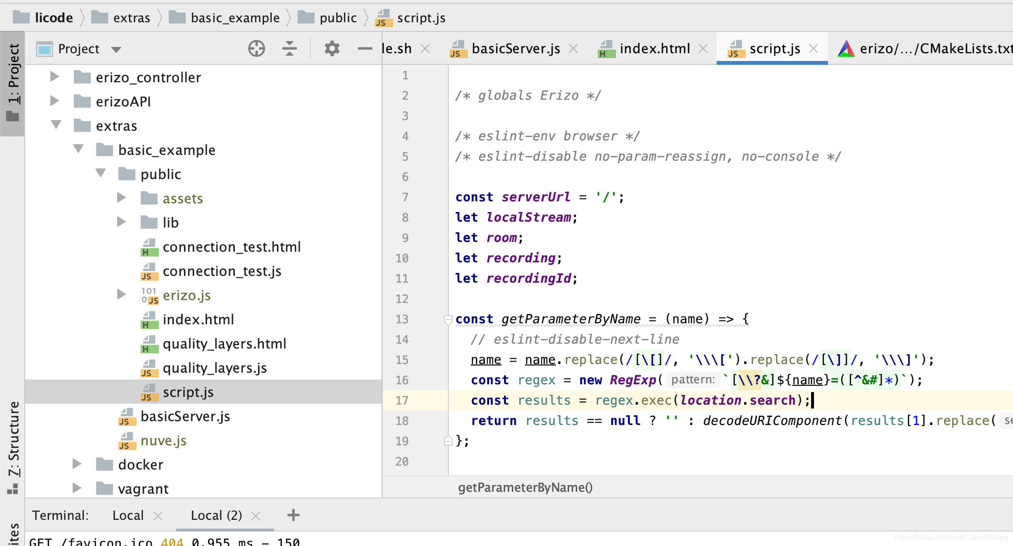Click the globals Erizo comment
Image resolution: width=1013 pixels, height=546 pixels.
click(x=528, y=95)
